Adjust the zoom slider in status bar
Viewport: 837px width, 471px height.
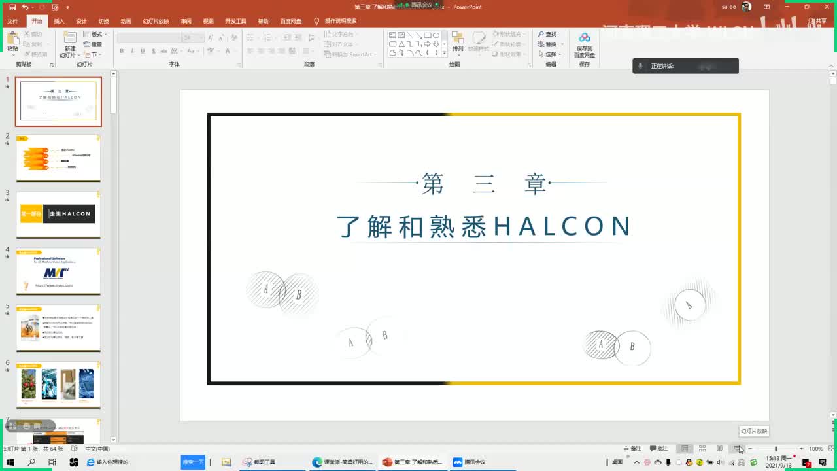(x=776, y=449)
